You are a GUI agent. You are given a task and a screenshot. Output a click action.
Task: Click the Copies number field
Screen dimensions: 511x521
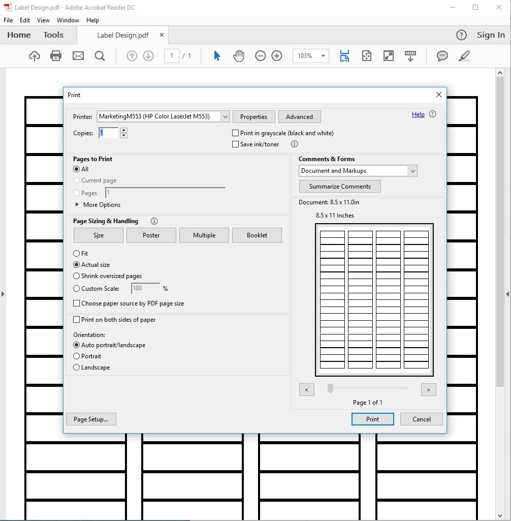(109, 133)
